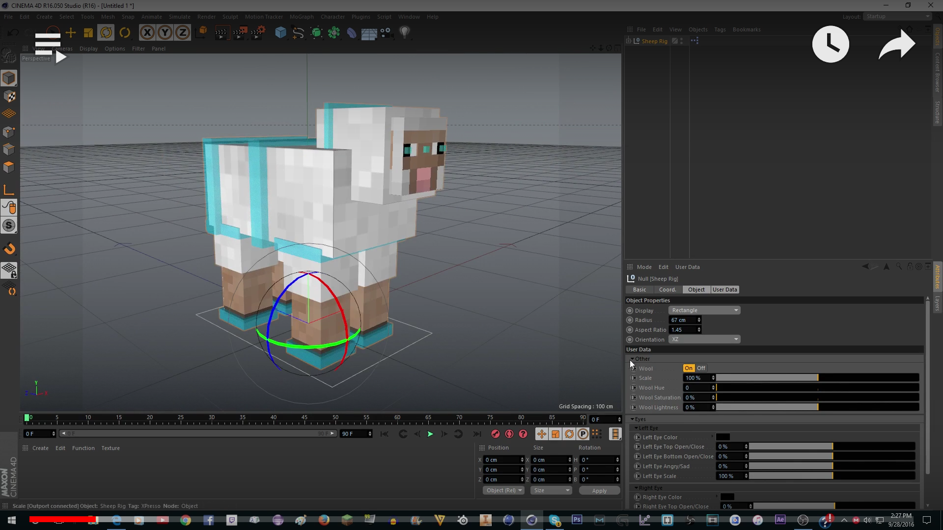The width and height of the screenshot is (943, 530).
Task: Toggle the Z axis lock
Action: tap(182, 33)
